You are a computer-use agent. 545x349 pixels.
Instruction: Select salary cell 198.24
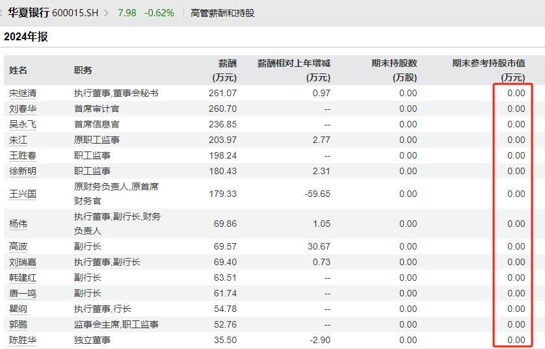223,155
